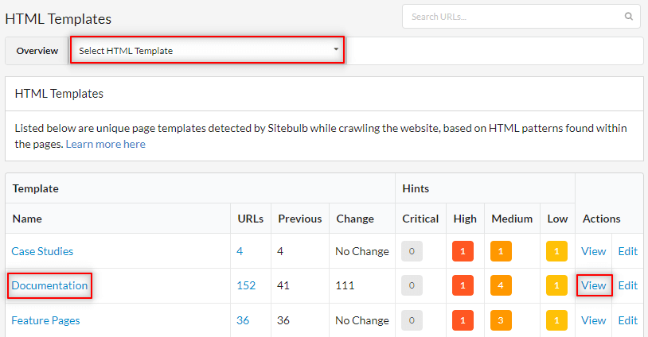This screenshot has height=337, width=648.
Task: Click the 152 URLs count for Documentation
Action: tap(246, 285)
